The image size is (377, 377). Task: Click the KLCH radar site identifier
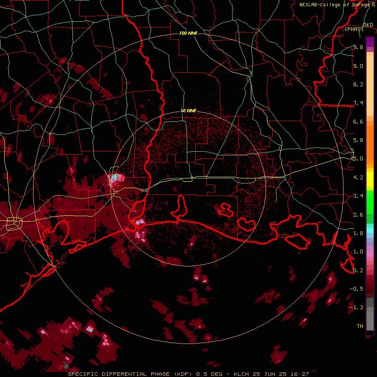coord(242,374)
